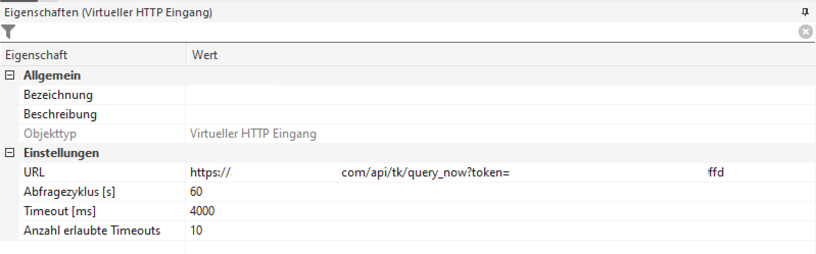Viewport: 816px width, 254px height.
Task: Select the Anzahl erlaubte Timeouts label
Action: point(92,231)
